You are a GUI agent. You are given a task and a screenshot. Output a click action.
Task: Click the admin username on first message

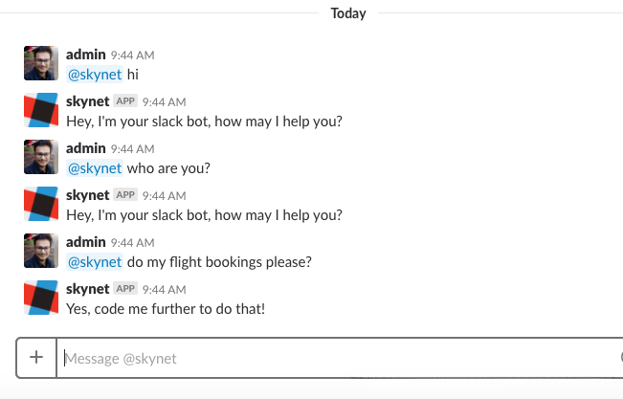[x=85, y=55]
